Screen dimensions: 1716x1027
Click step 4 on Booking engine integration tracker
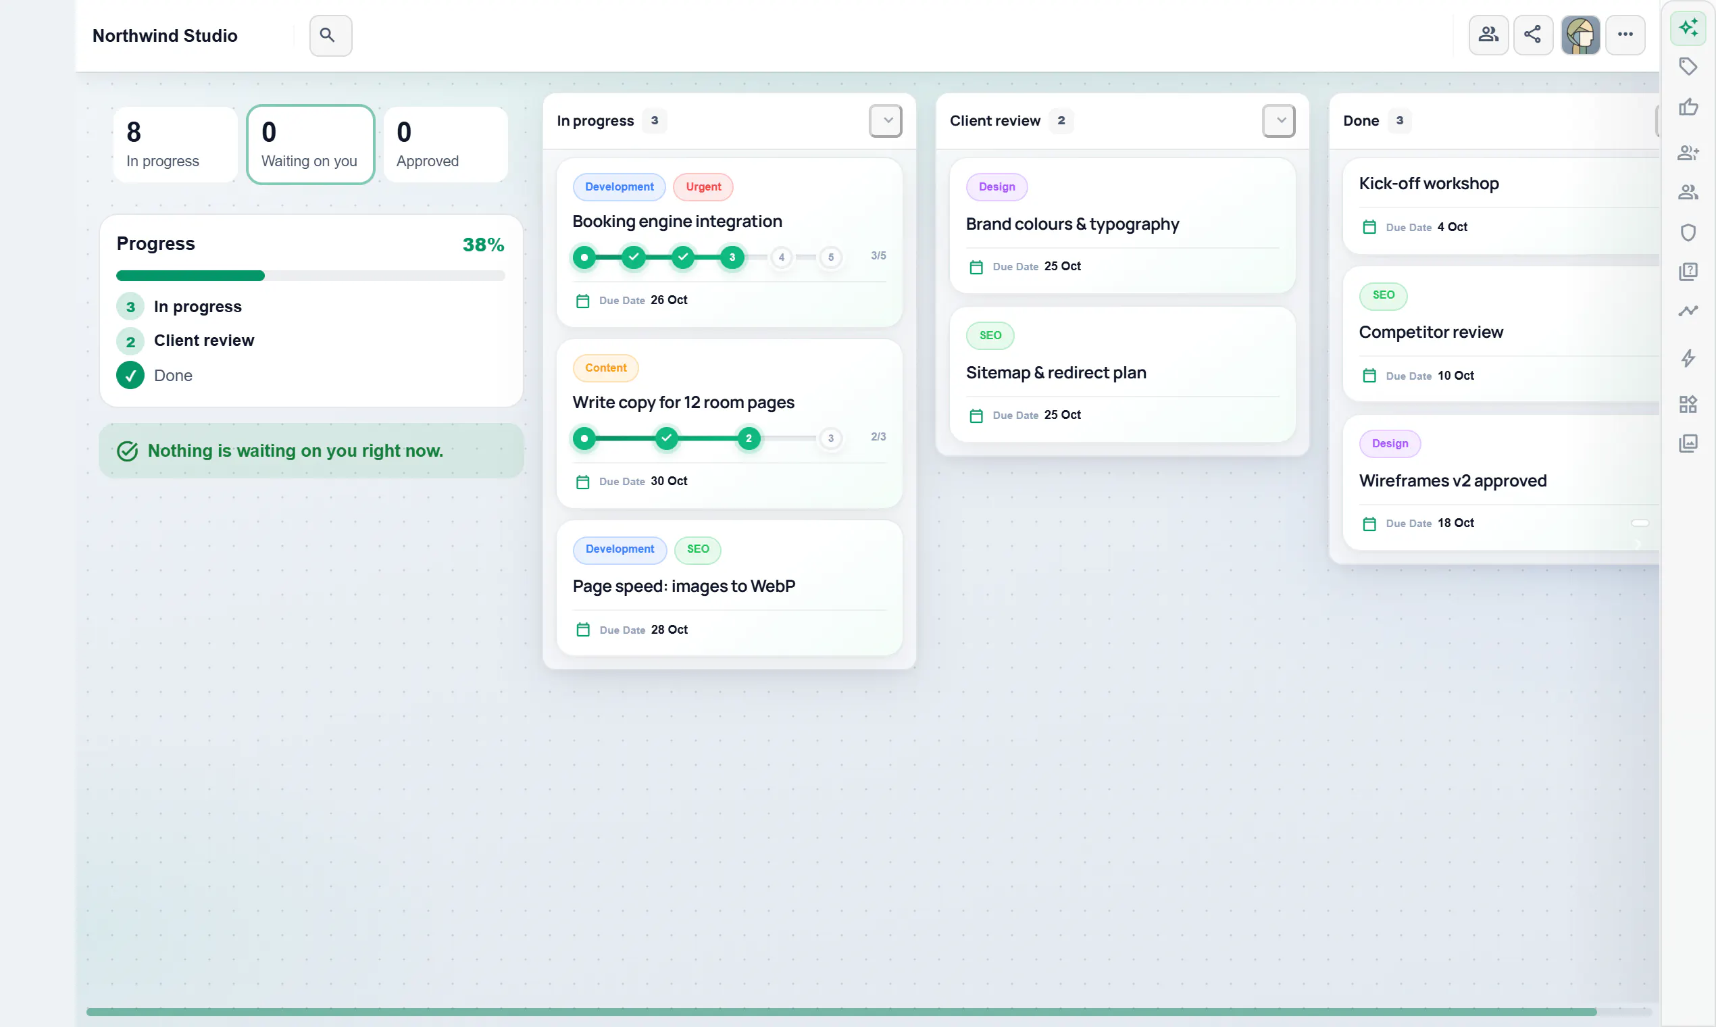pos(782,257)
